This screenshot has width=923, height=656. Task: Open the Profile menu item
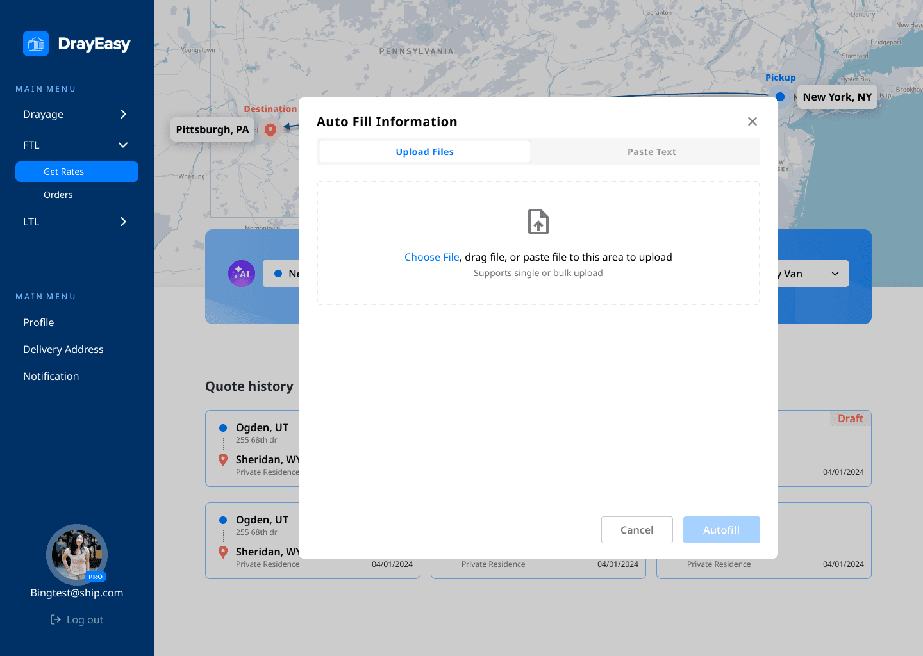[38, 322]
